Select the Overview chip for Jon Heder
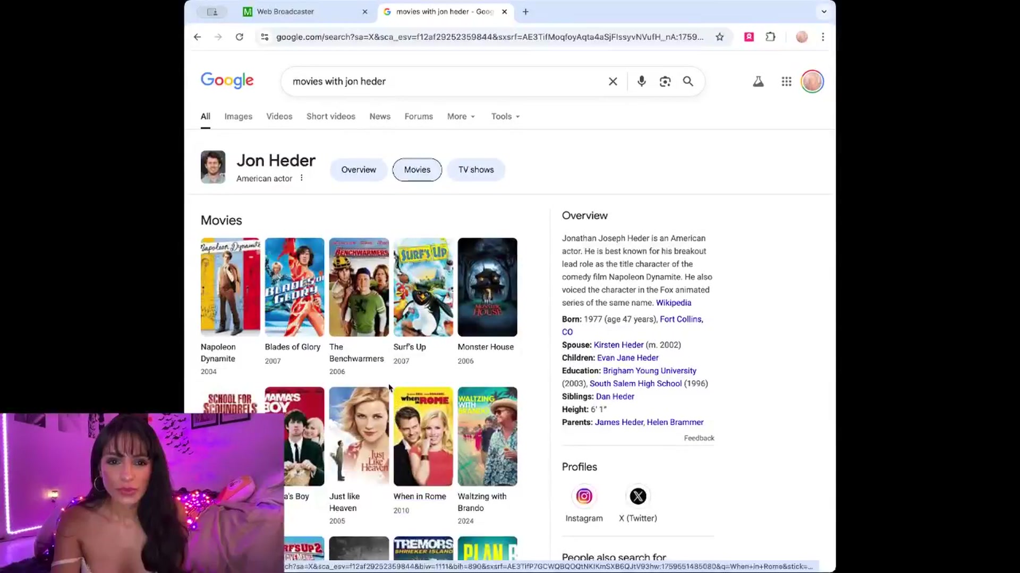The width and height of the screenshot is (1020, 573). pyautogui.click(x=359, y=170)
